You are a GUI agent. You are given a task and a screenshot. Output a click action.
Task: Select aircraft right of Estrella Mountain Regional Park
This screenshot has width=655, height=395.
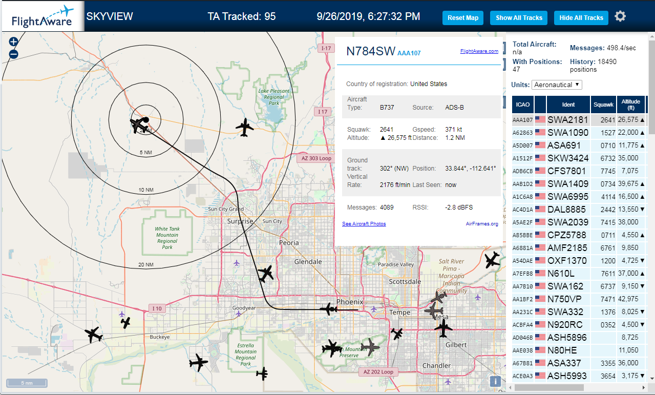[x=263, y=373]
